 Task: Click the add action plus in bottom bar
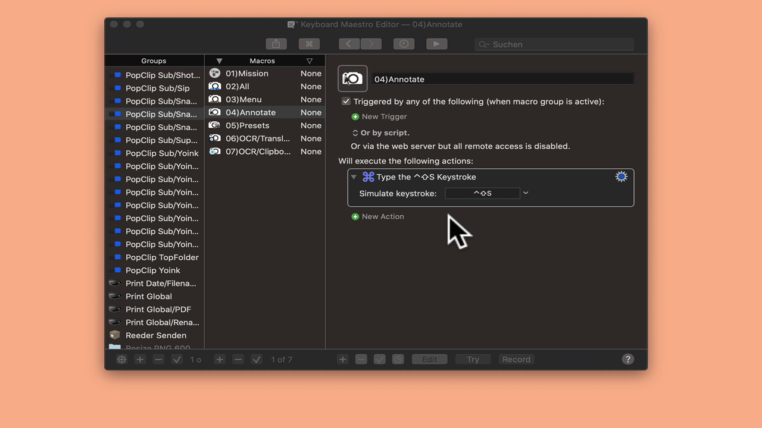point(343,359)
